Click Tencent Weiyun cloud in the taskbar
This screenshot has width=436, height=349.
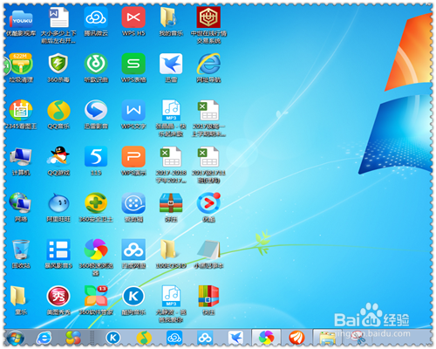point(174,338)
